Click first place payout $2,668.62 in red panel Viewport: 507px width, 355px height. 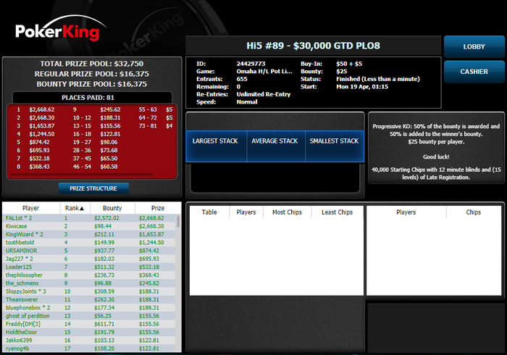coord(42,109)
